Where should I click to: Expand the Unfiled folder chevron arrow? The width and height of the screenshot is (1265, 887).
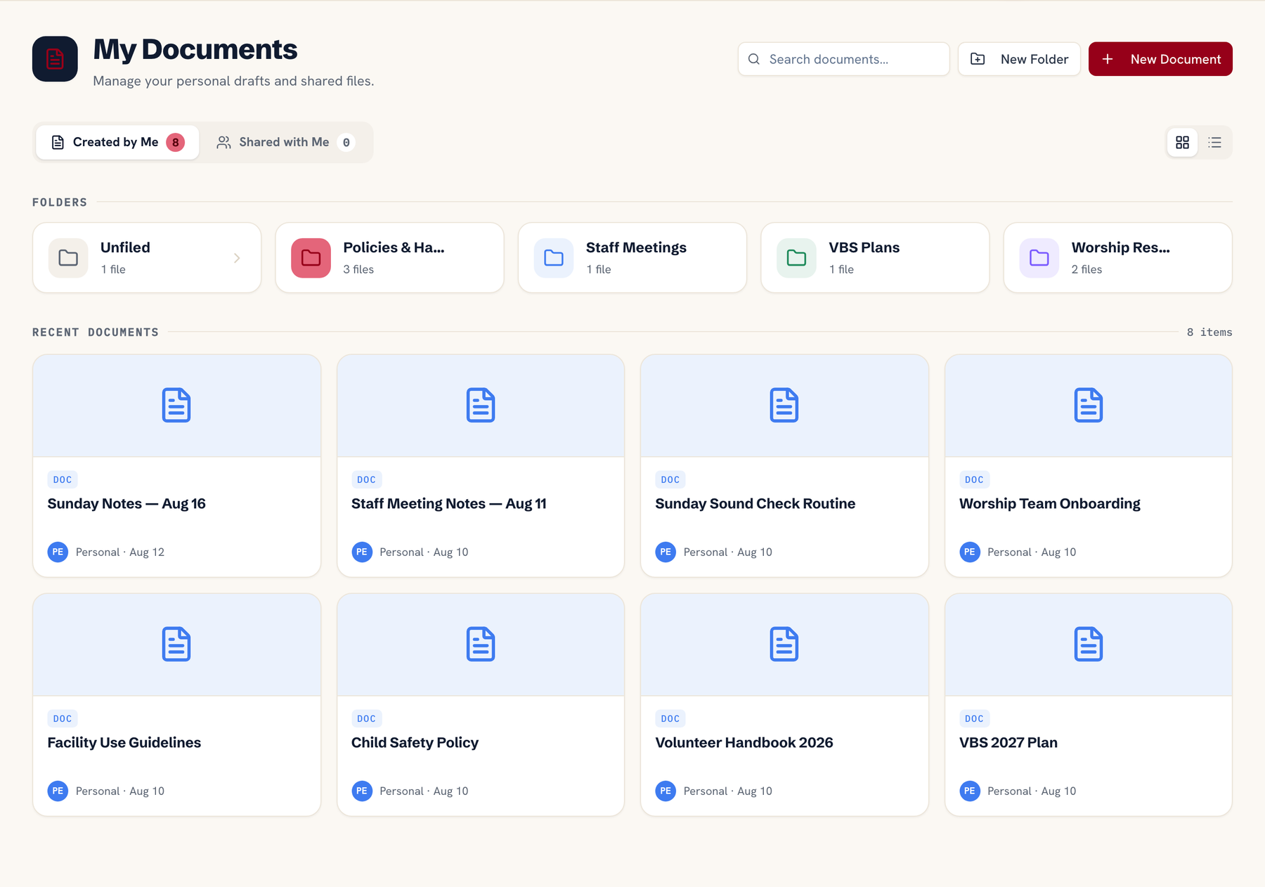point(237,258)
